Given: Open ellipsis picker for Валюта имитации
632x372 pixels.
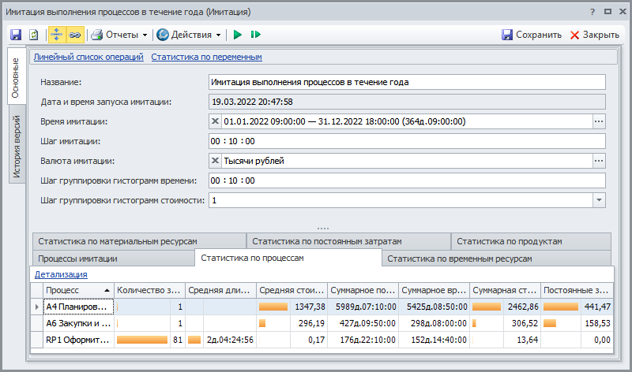Looking at the screenshot, I should coord(599,161).
